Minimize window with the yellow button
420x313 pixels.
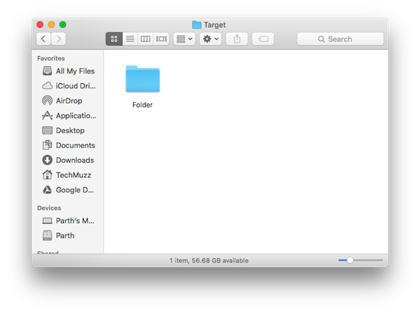click(51, 25)
